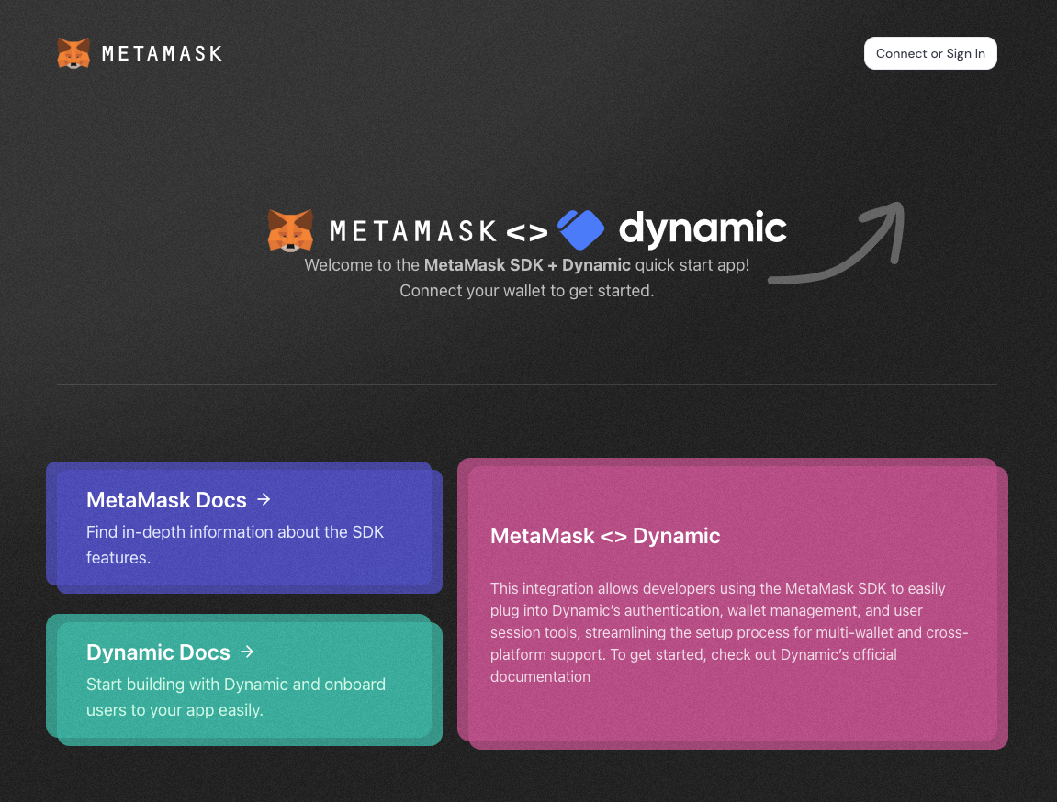Click the Connect or Sign In button
The image size is (1057, 802).
930,52
